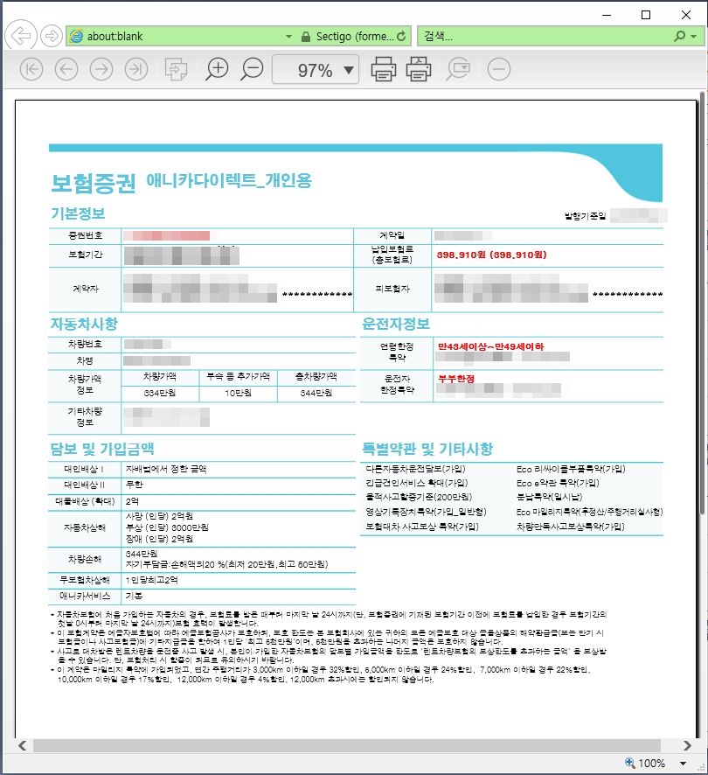Viewport: 708px width, 775px height.
Task: Go to next page in viewer
Action: [x=101, y=69]
